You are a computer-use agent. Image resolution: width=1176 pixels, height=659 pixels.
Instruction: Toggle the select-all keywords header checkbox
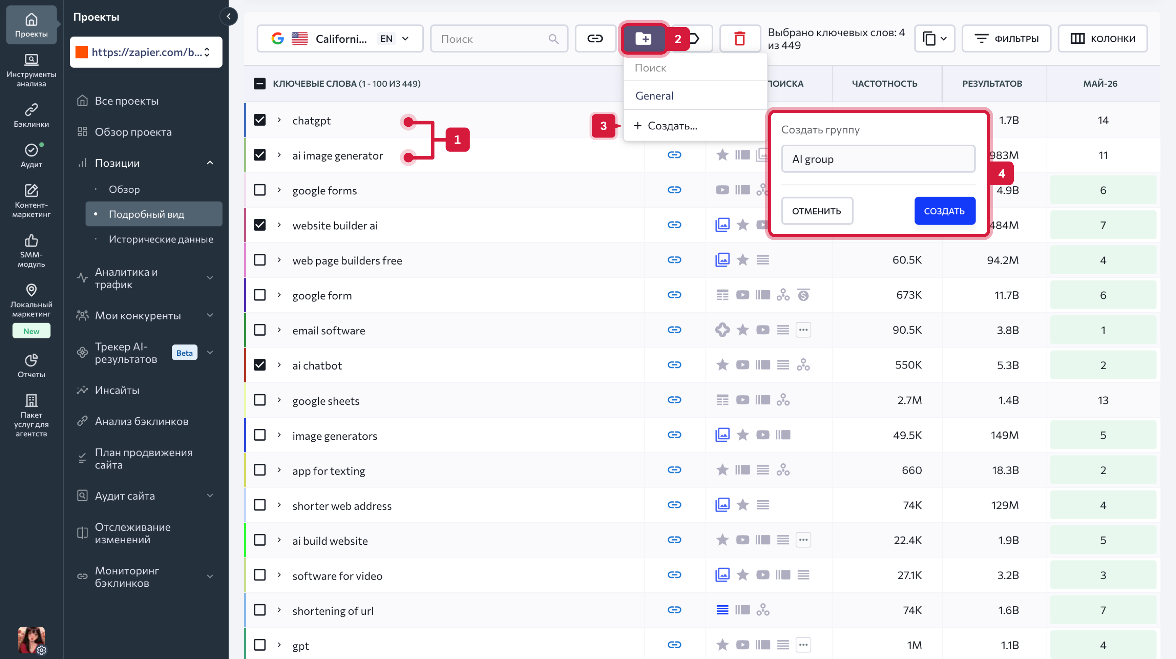point(260,84)
